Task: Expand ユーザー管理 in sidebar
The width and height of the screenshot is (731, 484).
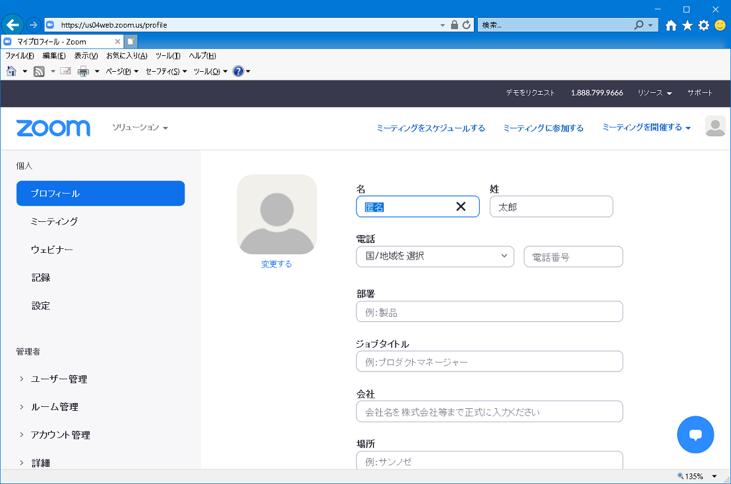Action: point(22,379)
